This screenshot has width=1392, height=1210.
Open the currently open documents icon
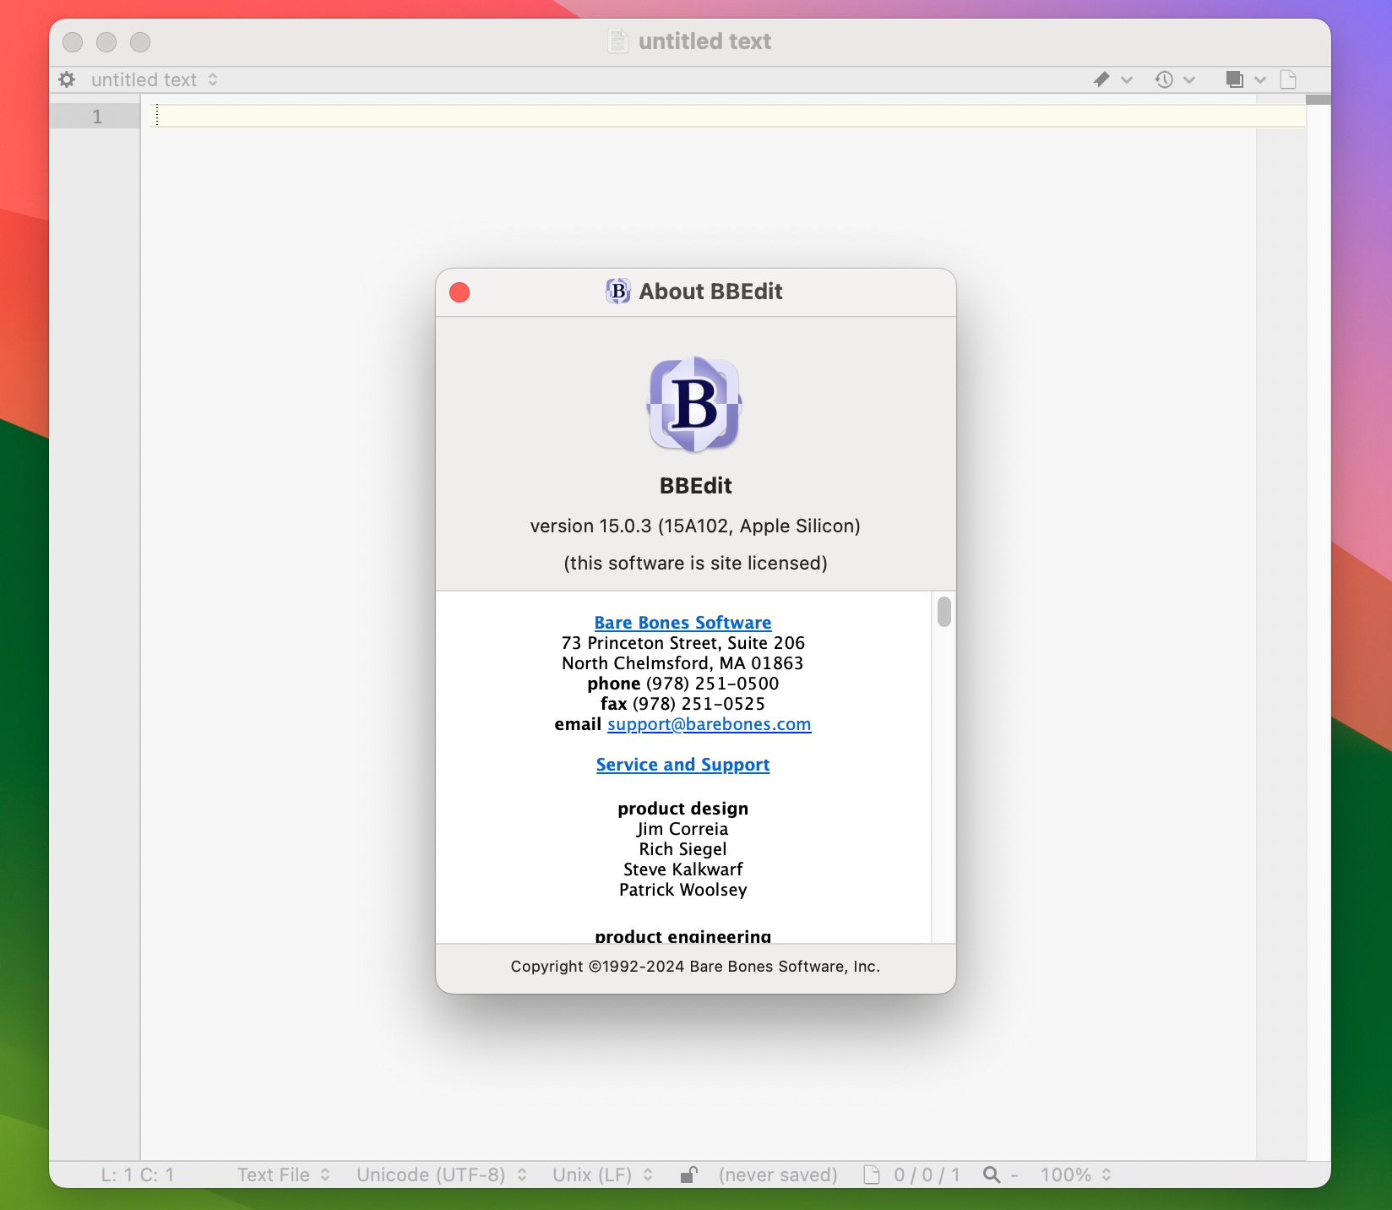coord(1234,79)
